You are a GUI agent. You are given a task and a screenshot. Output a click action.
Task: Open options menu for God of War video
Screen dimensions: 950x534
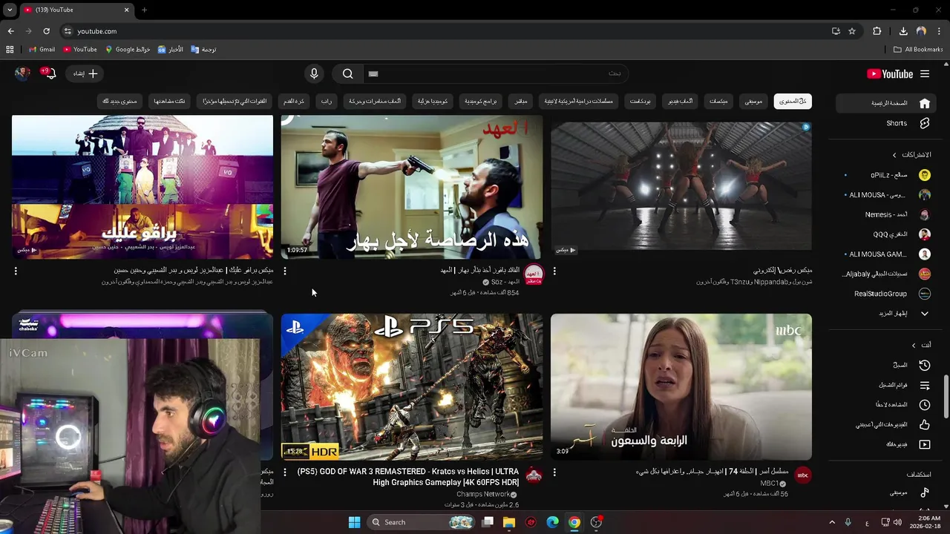click(285, 472)
